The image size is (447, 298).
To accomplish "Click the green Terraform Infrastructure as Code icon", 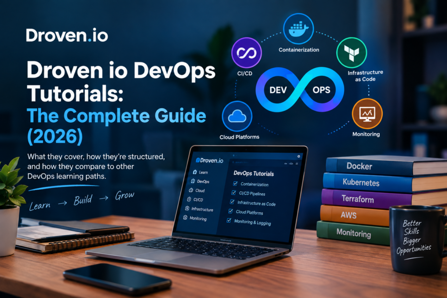I will click(351, 52).
